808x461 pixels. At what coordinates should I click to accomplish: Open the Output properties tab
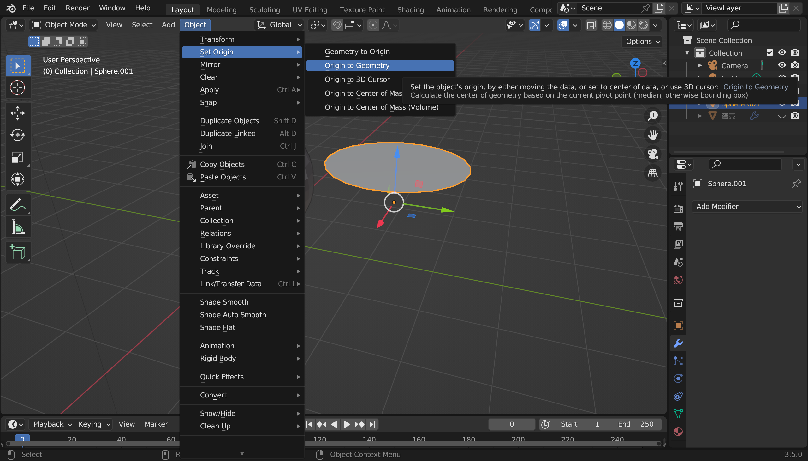point(678,226)
